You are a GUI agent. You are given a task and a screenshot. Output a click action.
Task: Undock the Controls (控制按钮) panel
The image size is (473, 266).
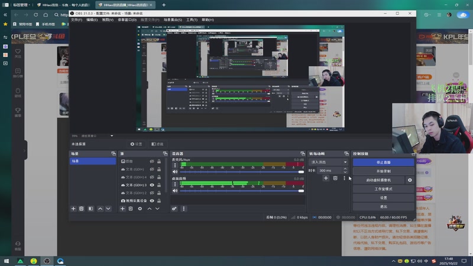tap(413, 154)
